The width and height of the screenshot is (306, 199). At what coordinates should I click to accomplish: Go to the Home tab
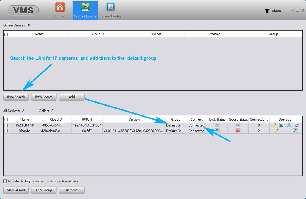point(60,10)
